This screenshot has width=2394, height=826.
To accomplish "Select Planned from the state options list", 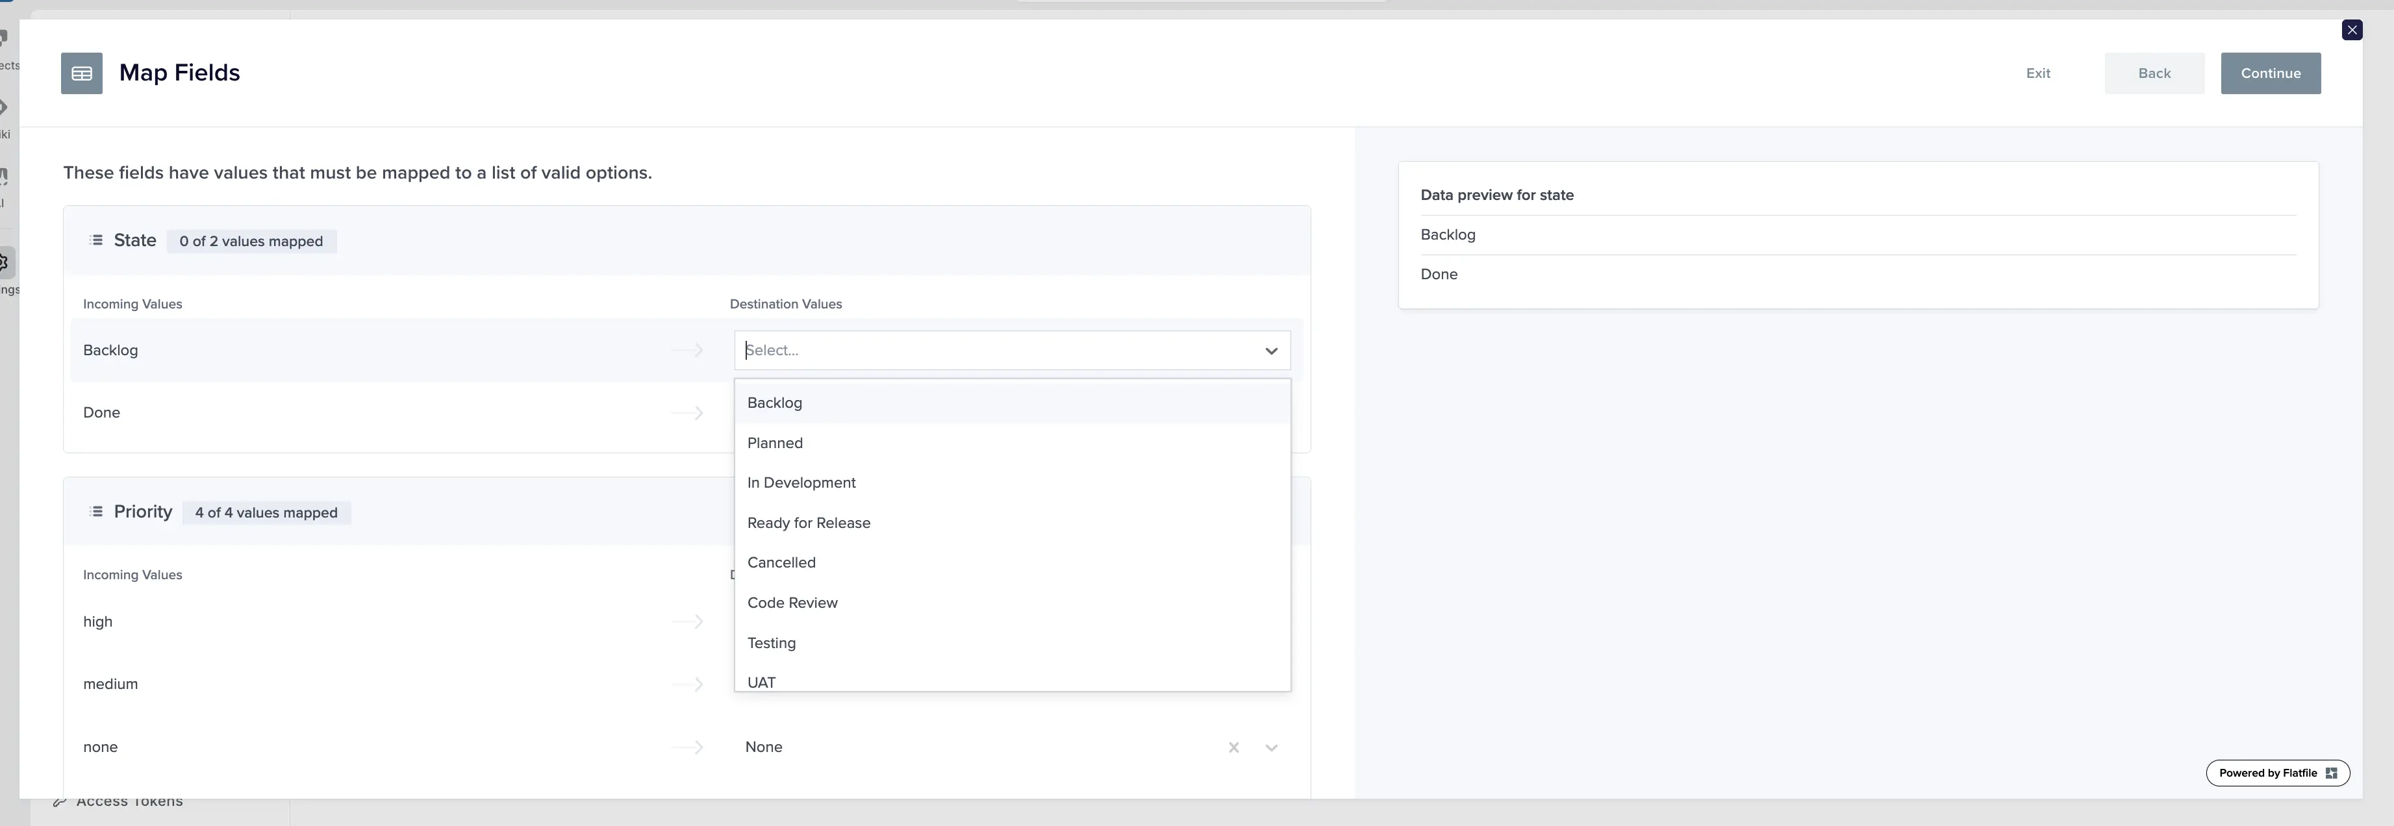I will (775, 442).
